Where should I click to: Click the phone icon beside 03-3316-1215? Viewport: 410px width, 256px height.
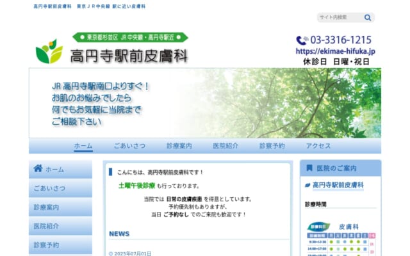(302, 40)
